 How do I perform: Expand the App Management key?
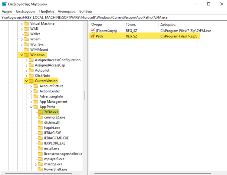tap(31, 102)
